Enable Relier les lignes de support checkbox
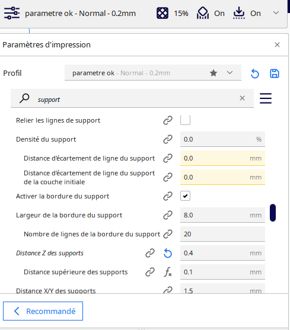The width and height of the screenshot is (290, 330). 186,120
